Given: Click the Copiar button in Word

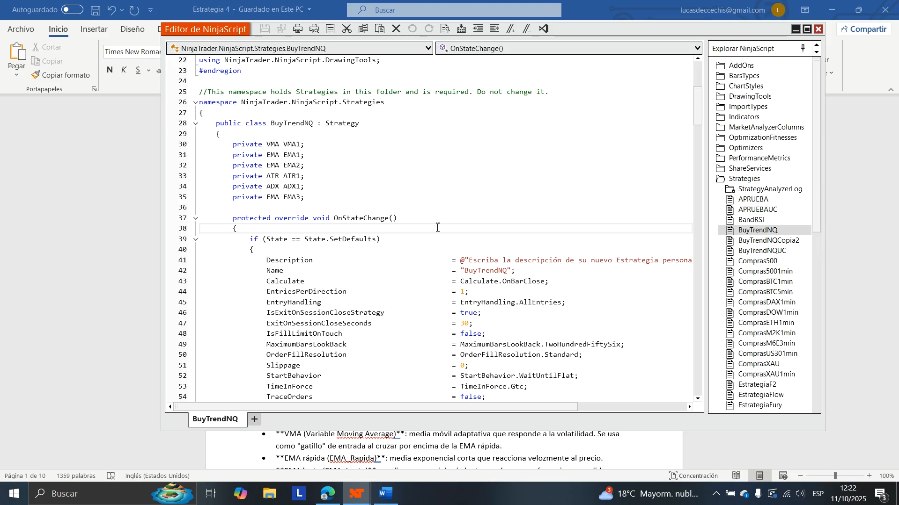Looking at the screenshot, I should click(x=47, y=61).
